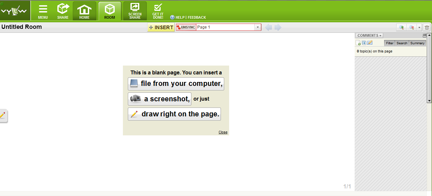
Task: Click the Page 1 page name field
Action: tap(226, 27)
